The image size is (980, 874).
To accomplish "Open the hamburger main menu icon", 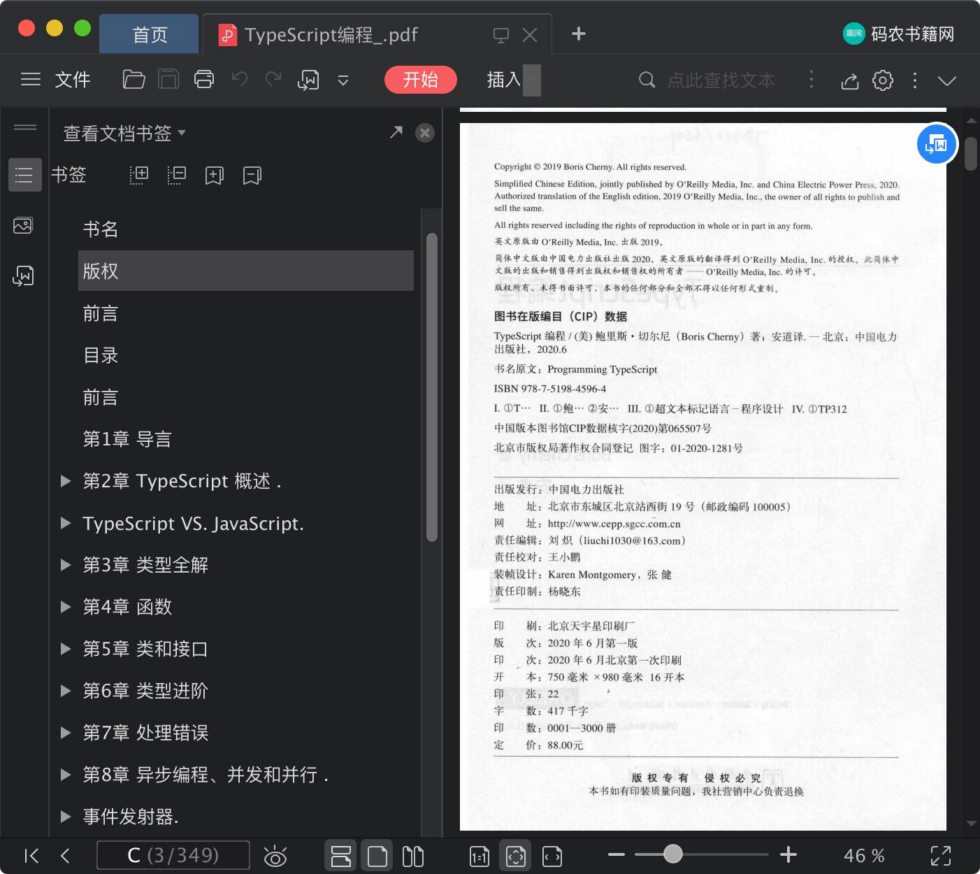I will pyautogui.click(x=31, y=80).
